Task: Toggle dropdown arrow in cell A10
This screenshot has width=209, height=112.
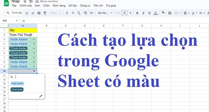Action: [x=34, y=71]
